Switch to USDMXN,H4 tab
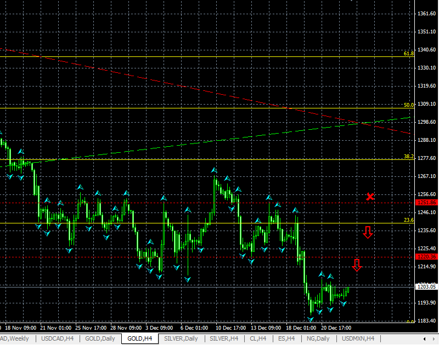439x345 pixels. (358, 338)
